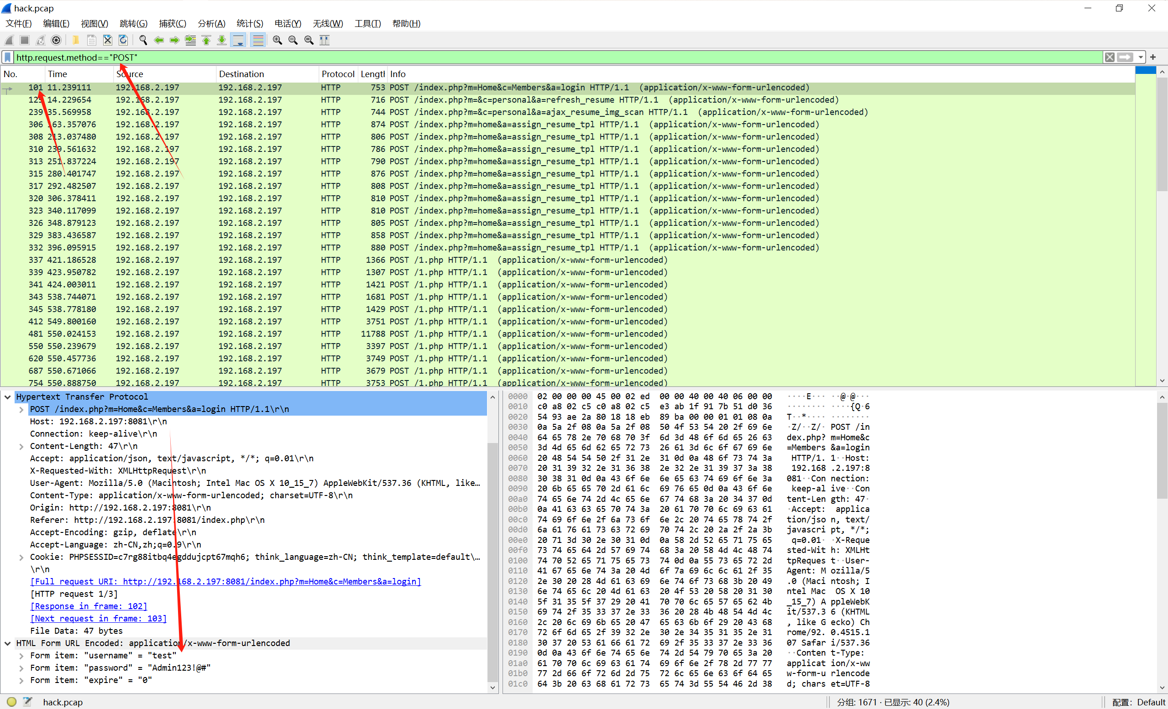Go to first packet arrow icon
1168x709 pixels.
(x=206, y=40)
